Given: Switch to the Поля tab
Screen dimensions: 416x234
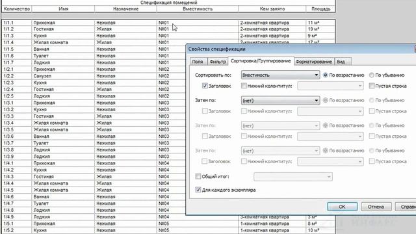Looking at the screenshot, I should pyautogui.click(x=198, y=62).
